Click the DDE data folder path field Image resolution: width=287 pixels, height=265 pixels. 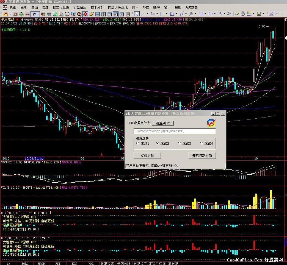point(175,131)
